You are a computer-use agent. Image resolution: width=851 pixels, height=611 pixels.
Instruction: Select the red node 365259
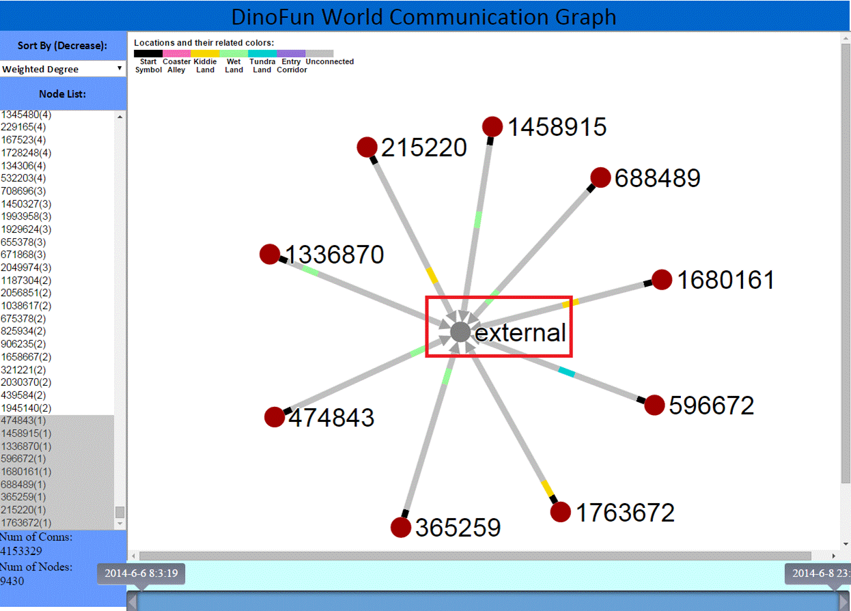click(401, 527)
